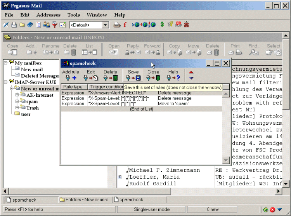The image size is (291, 216).
Task: Open the blue address books icon
Action: click(30, 25)
